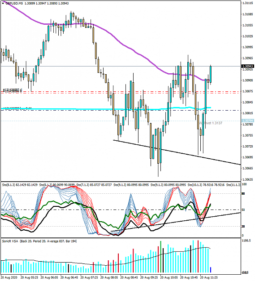Screen dimensions: 255x281
Task: Select the 1.30695 price scale label
Action: 248,157
